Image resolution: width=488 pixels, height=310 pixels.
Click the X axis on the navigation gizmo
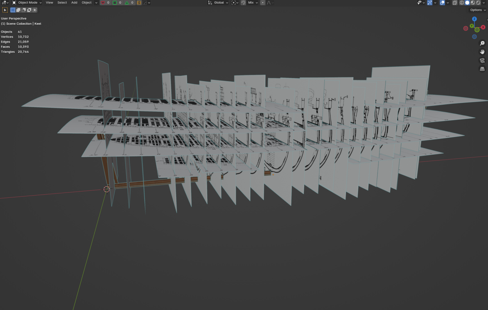pyautogui.click(x=483, y=27)
